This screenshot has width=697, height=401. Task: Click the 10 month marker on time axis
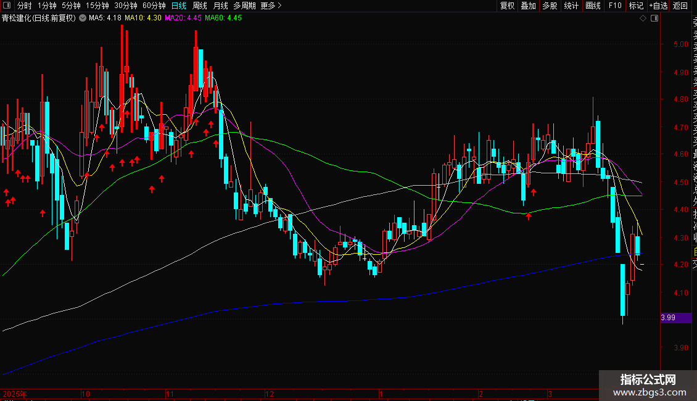pos(86,394)
